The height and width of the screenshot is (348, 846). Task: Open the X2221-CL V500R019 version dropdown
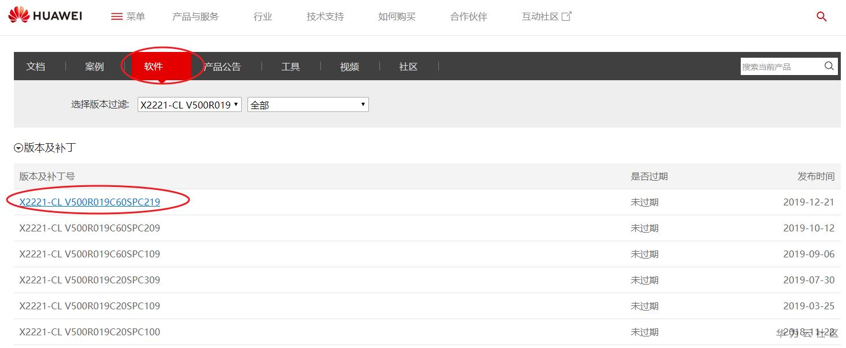[190, 104]
